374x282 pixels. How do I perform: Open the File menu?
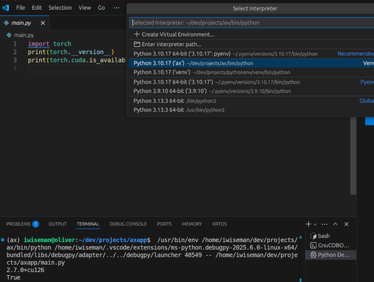(x=21, y=8)
